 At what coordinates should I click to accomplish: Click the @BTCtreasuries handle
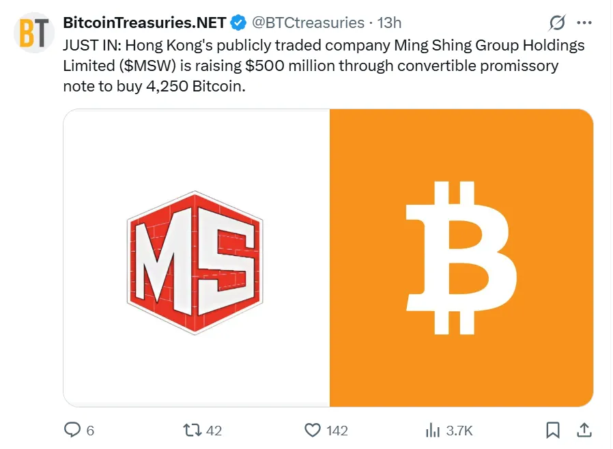[308, 23]
